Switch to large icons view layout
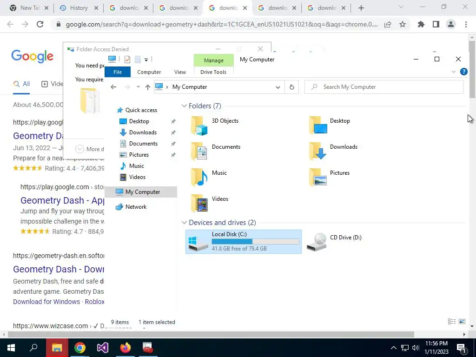Viewport: 476px width, 357px height. pyautogui.click(x=462, y=322)
